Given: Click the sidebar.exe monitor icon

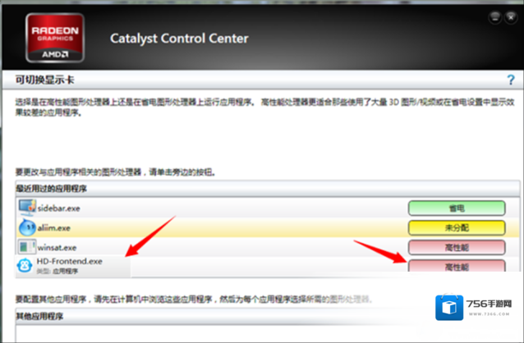Looking at the screenshot, I should (x=27, y=208).
